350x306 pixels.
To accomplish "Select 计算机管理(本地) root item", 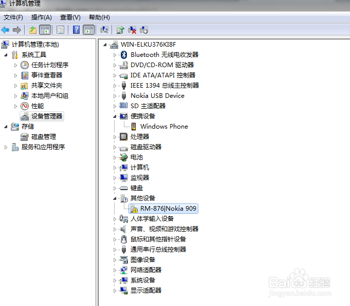I will click(x=35, y=45).
